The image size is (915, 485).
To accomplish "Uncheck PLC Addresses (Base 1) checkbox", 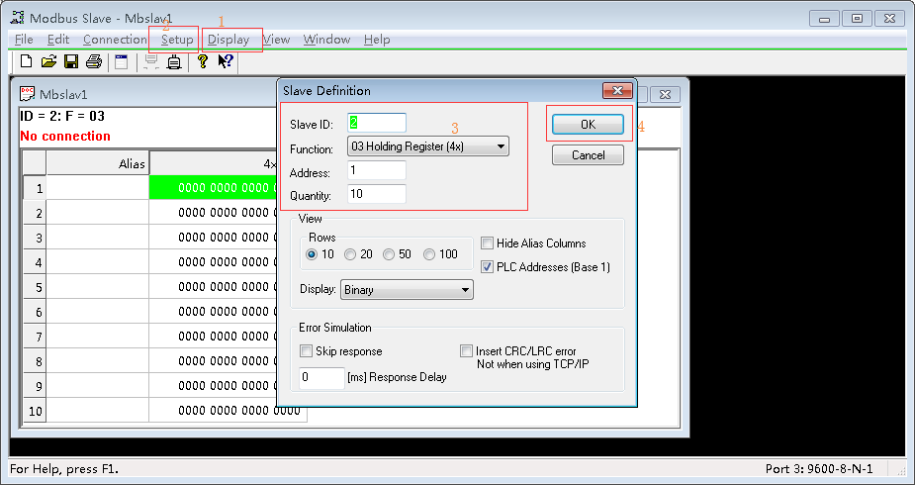I will pyautogui.click(x=488, y=266).
